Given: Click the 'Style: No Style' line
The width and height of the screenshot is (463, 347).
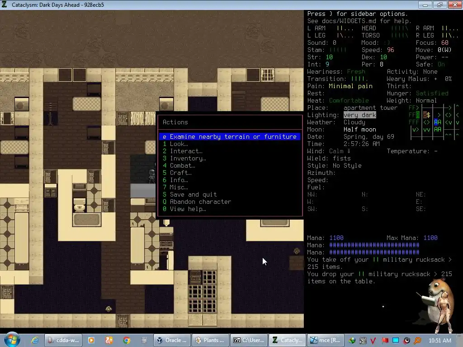Looking at the screenshot, I should click(x=334, y=165).
